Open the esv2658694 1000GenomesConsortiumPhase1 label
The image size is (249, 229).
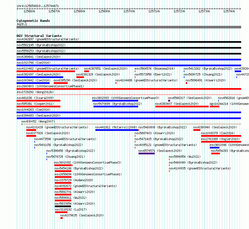[x=88, y=174]
